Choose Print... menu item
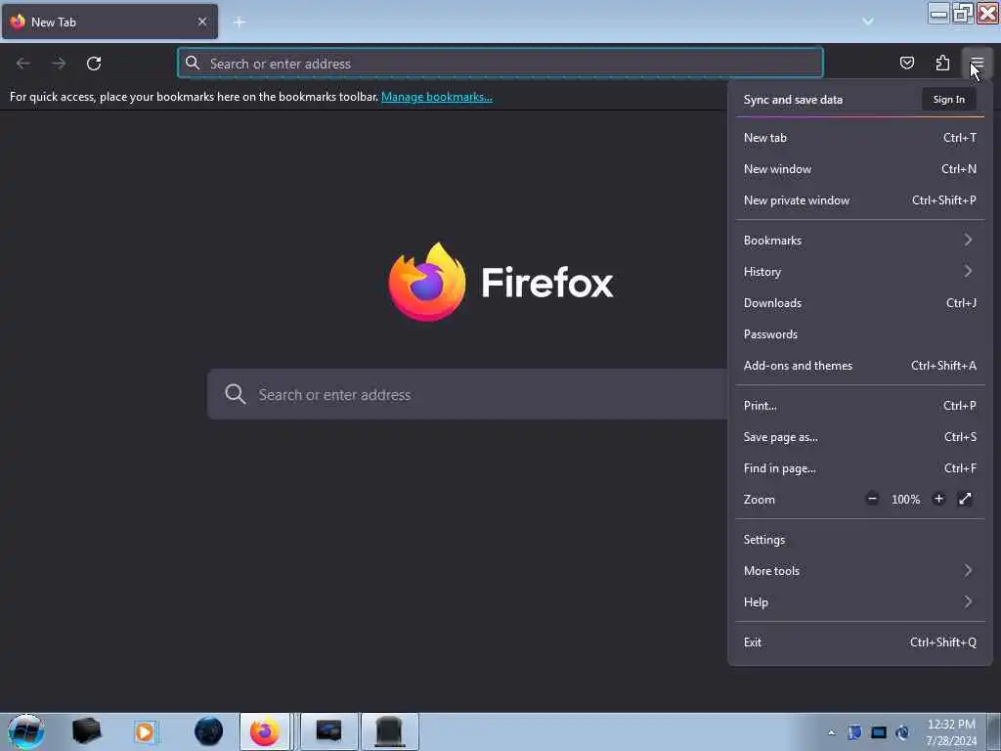 tap(860, 406)
